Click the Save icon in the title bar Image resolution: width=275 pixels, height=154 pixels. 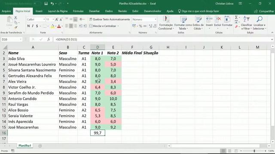[x=46, y=3]
